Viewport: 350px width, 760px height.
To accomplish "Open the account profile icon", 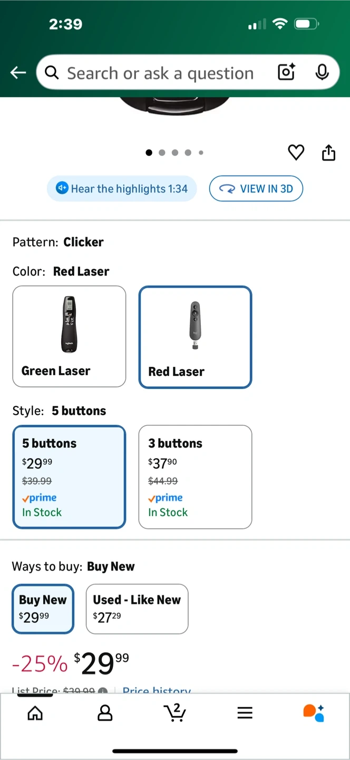I will 105,713.
